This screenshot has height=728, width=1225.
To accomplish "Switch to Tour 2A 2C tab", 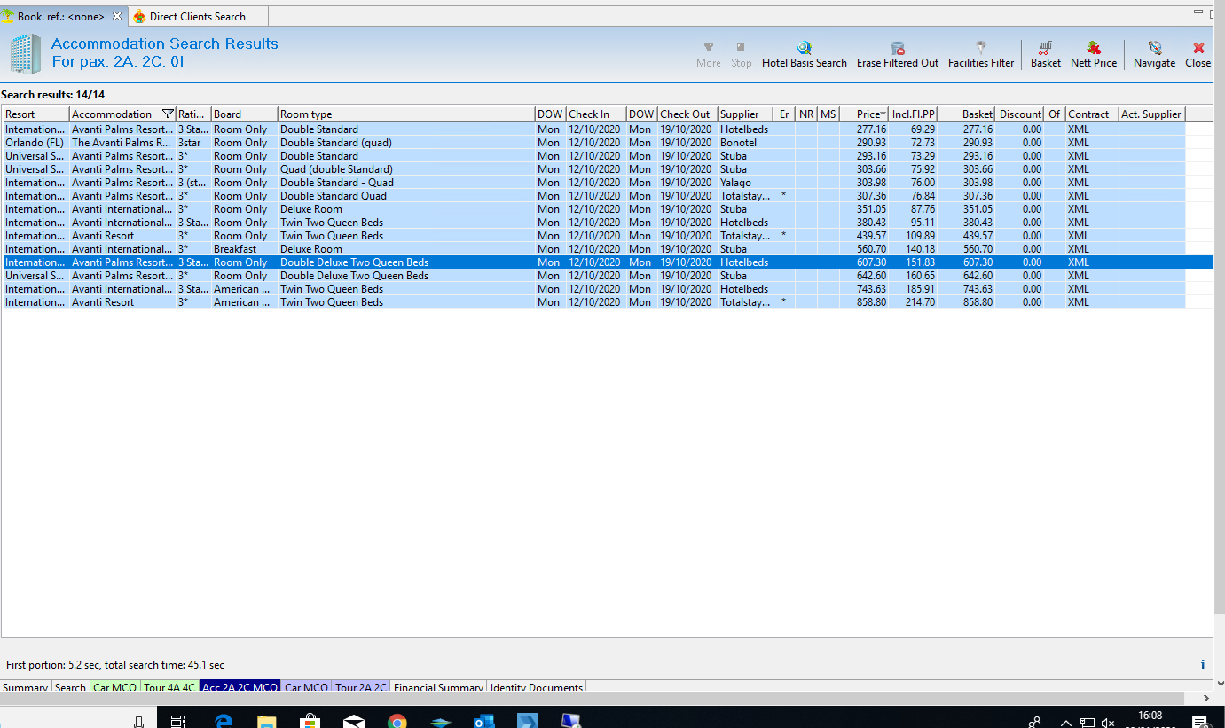I will (360, 687).
